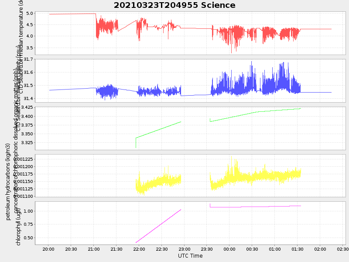Click the 3.5 value on the temperature axis
Screen dimensions: 349x262
point(30,48)
